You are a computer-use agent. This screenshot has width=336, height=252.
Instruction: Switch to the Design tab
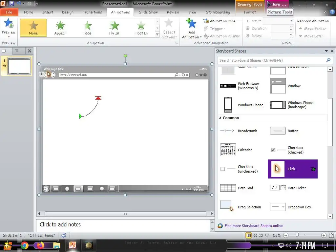(x=68, y=12)
